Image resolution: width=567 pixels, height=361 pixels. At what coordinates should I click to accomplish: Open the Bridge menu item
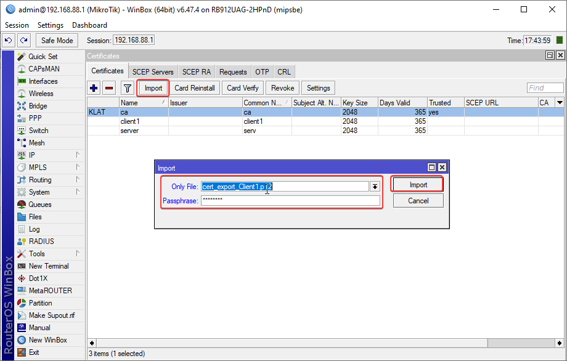49,106
